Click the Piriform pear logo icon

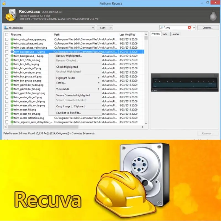click(x=212, y=16)
